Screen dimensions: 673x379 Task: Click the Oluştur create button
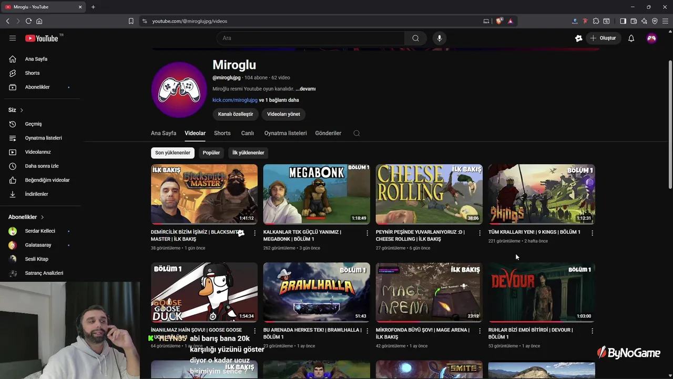(x=604, y=38)
